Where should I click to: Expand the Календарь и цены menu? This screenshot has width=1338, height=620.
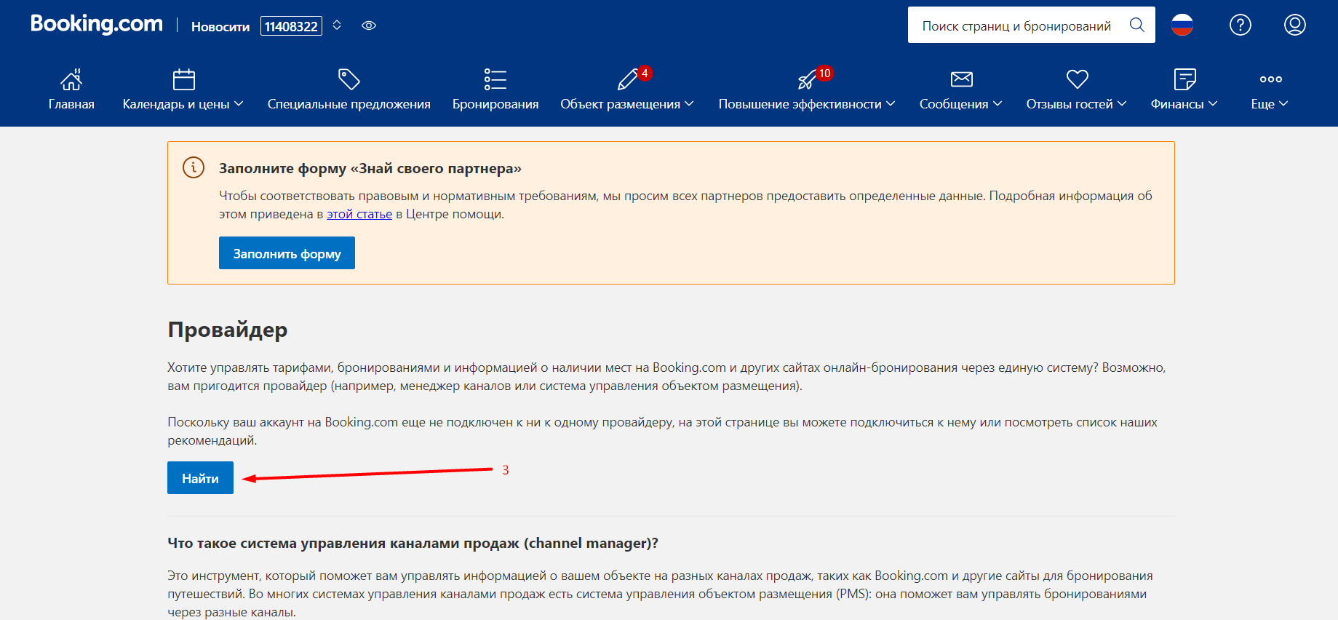tap(183, 104)
